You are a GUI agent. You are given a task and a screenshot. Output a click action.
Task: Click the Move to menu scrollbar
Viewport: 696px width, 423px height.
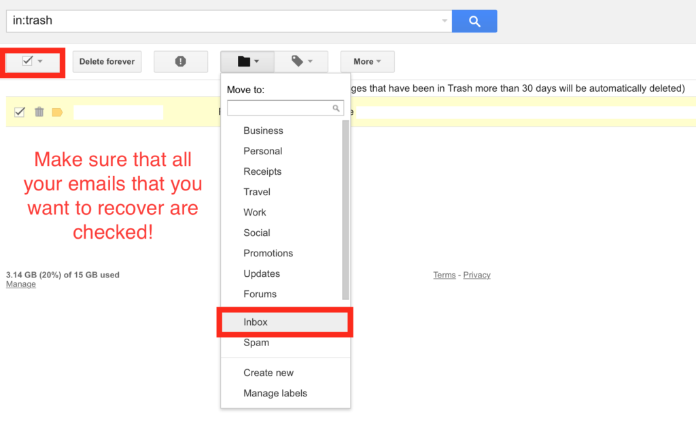pos(346,209)
